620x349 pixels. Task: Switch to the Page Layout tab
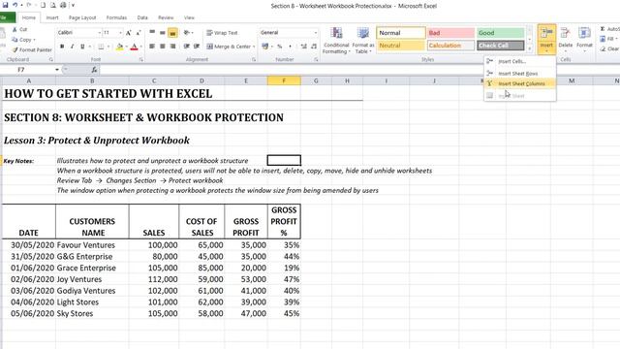(82, 17)
